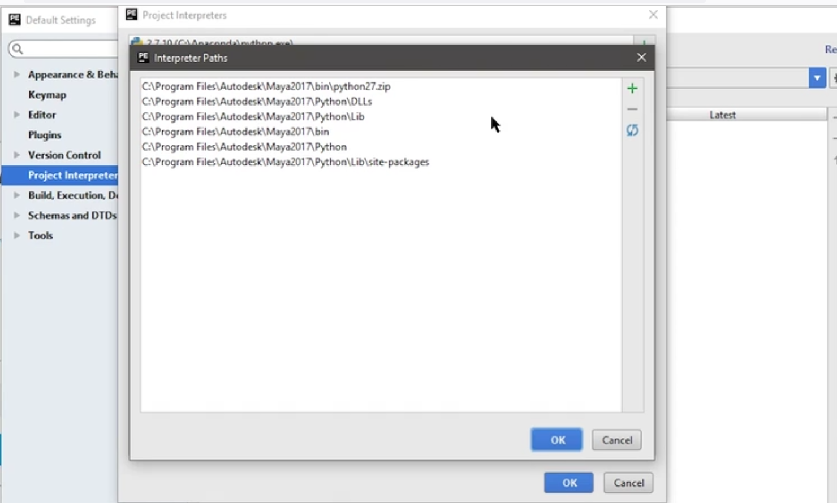Open the Tools settings item
The image size is (837, 503).
(x=40, y=235)
